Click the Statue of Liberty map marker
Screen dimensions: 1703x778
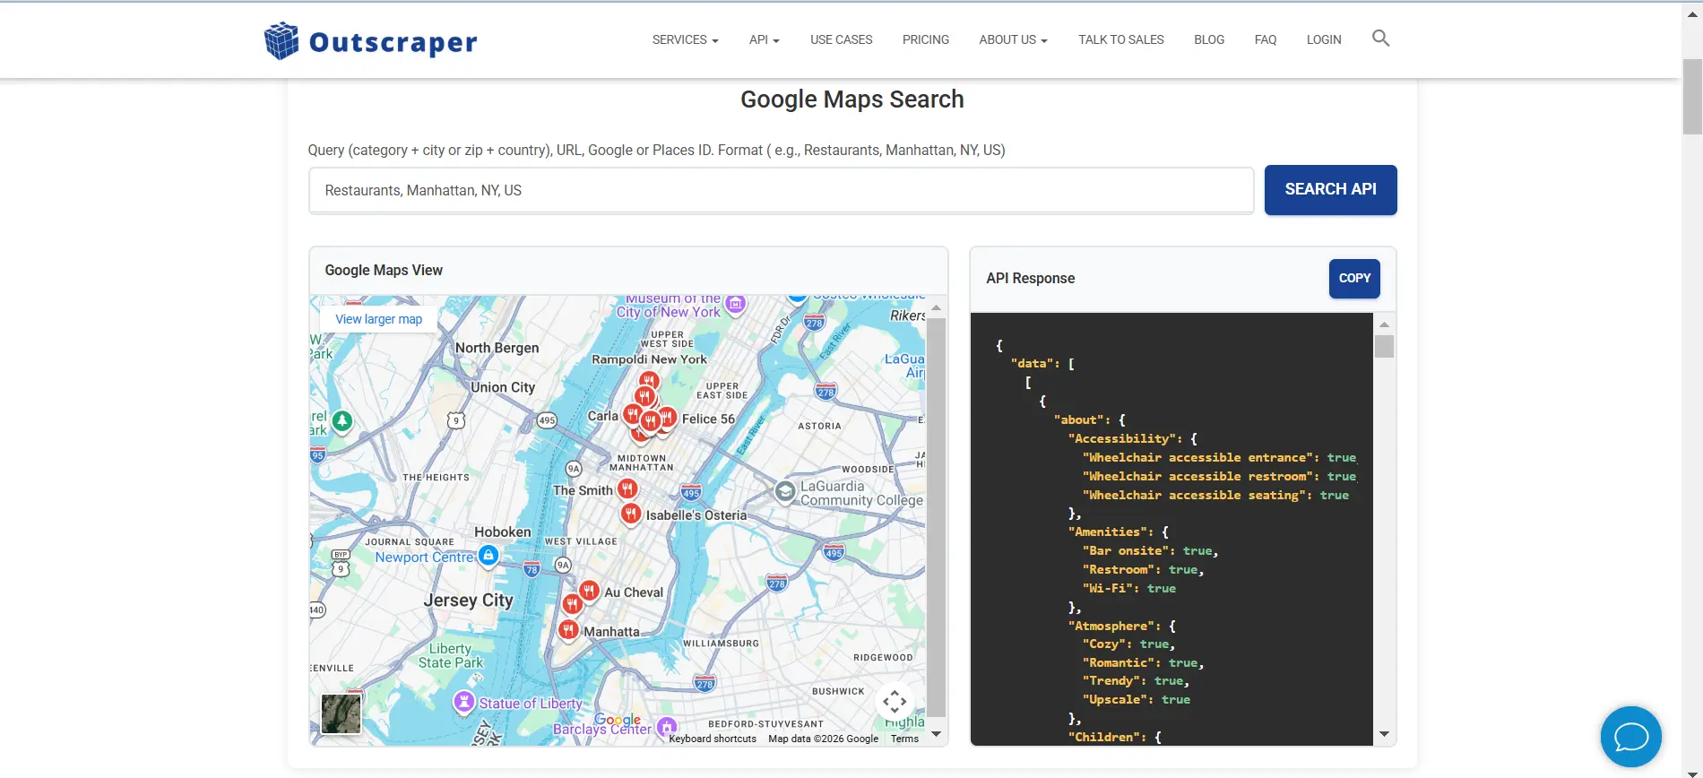(464, 701)
